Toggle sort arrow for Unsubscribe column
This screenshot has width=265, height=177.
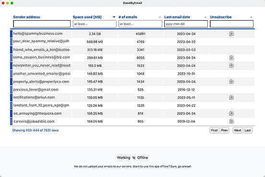251,17
